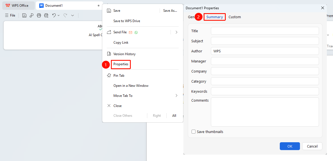Image resolution: width=333 pixels, height=161 pixels.
Task: Click the Save icon in quick toolbar
Action: (24, 15)
